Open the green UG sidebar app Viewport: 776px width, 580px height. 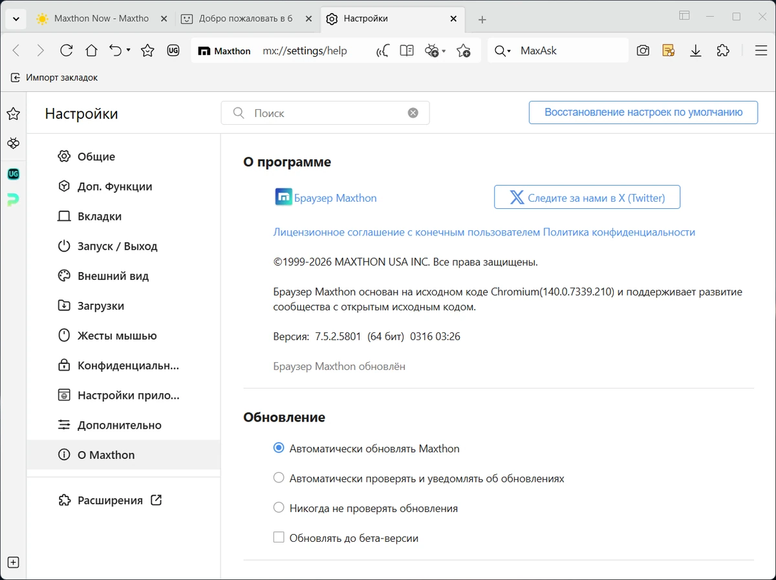click(13, 174)
